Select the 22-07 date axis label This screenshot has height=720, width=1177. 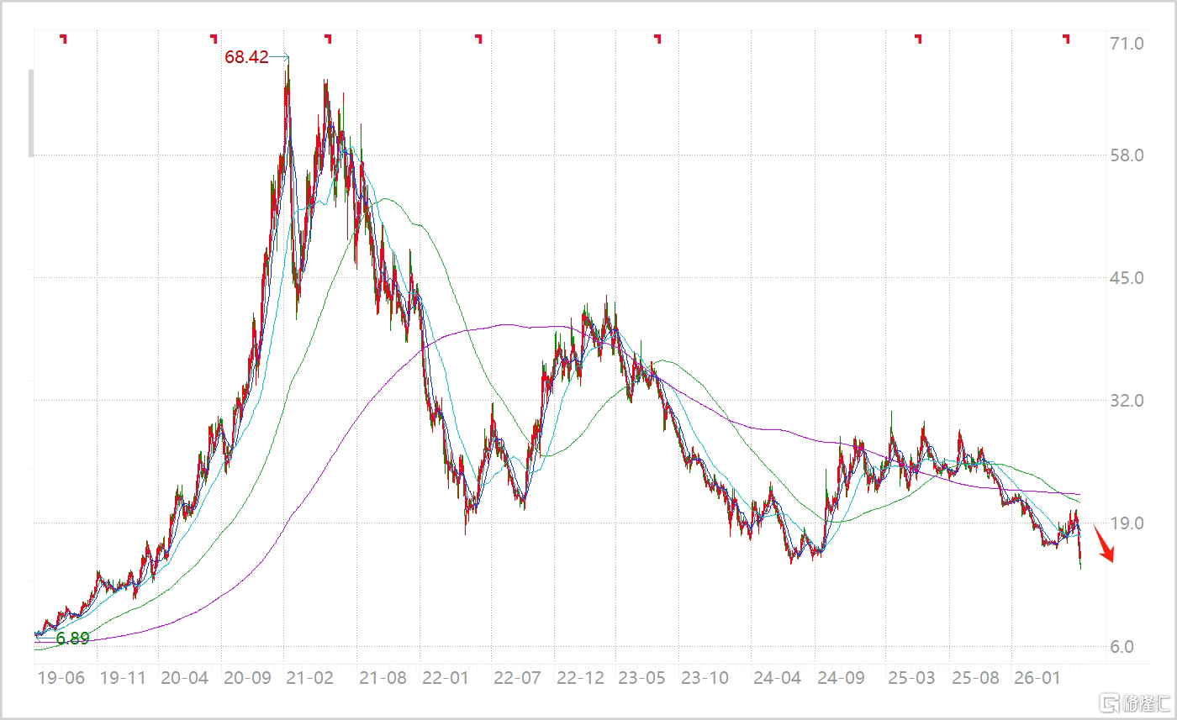pos(518,677)
